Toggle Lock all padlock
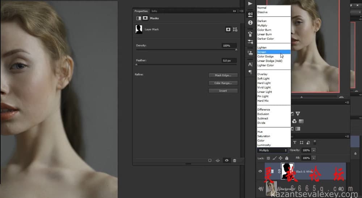362x198 pixels. (287, 158)
